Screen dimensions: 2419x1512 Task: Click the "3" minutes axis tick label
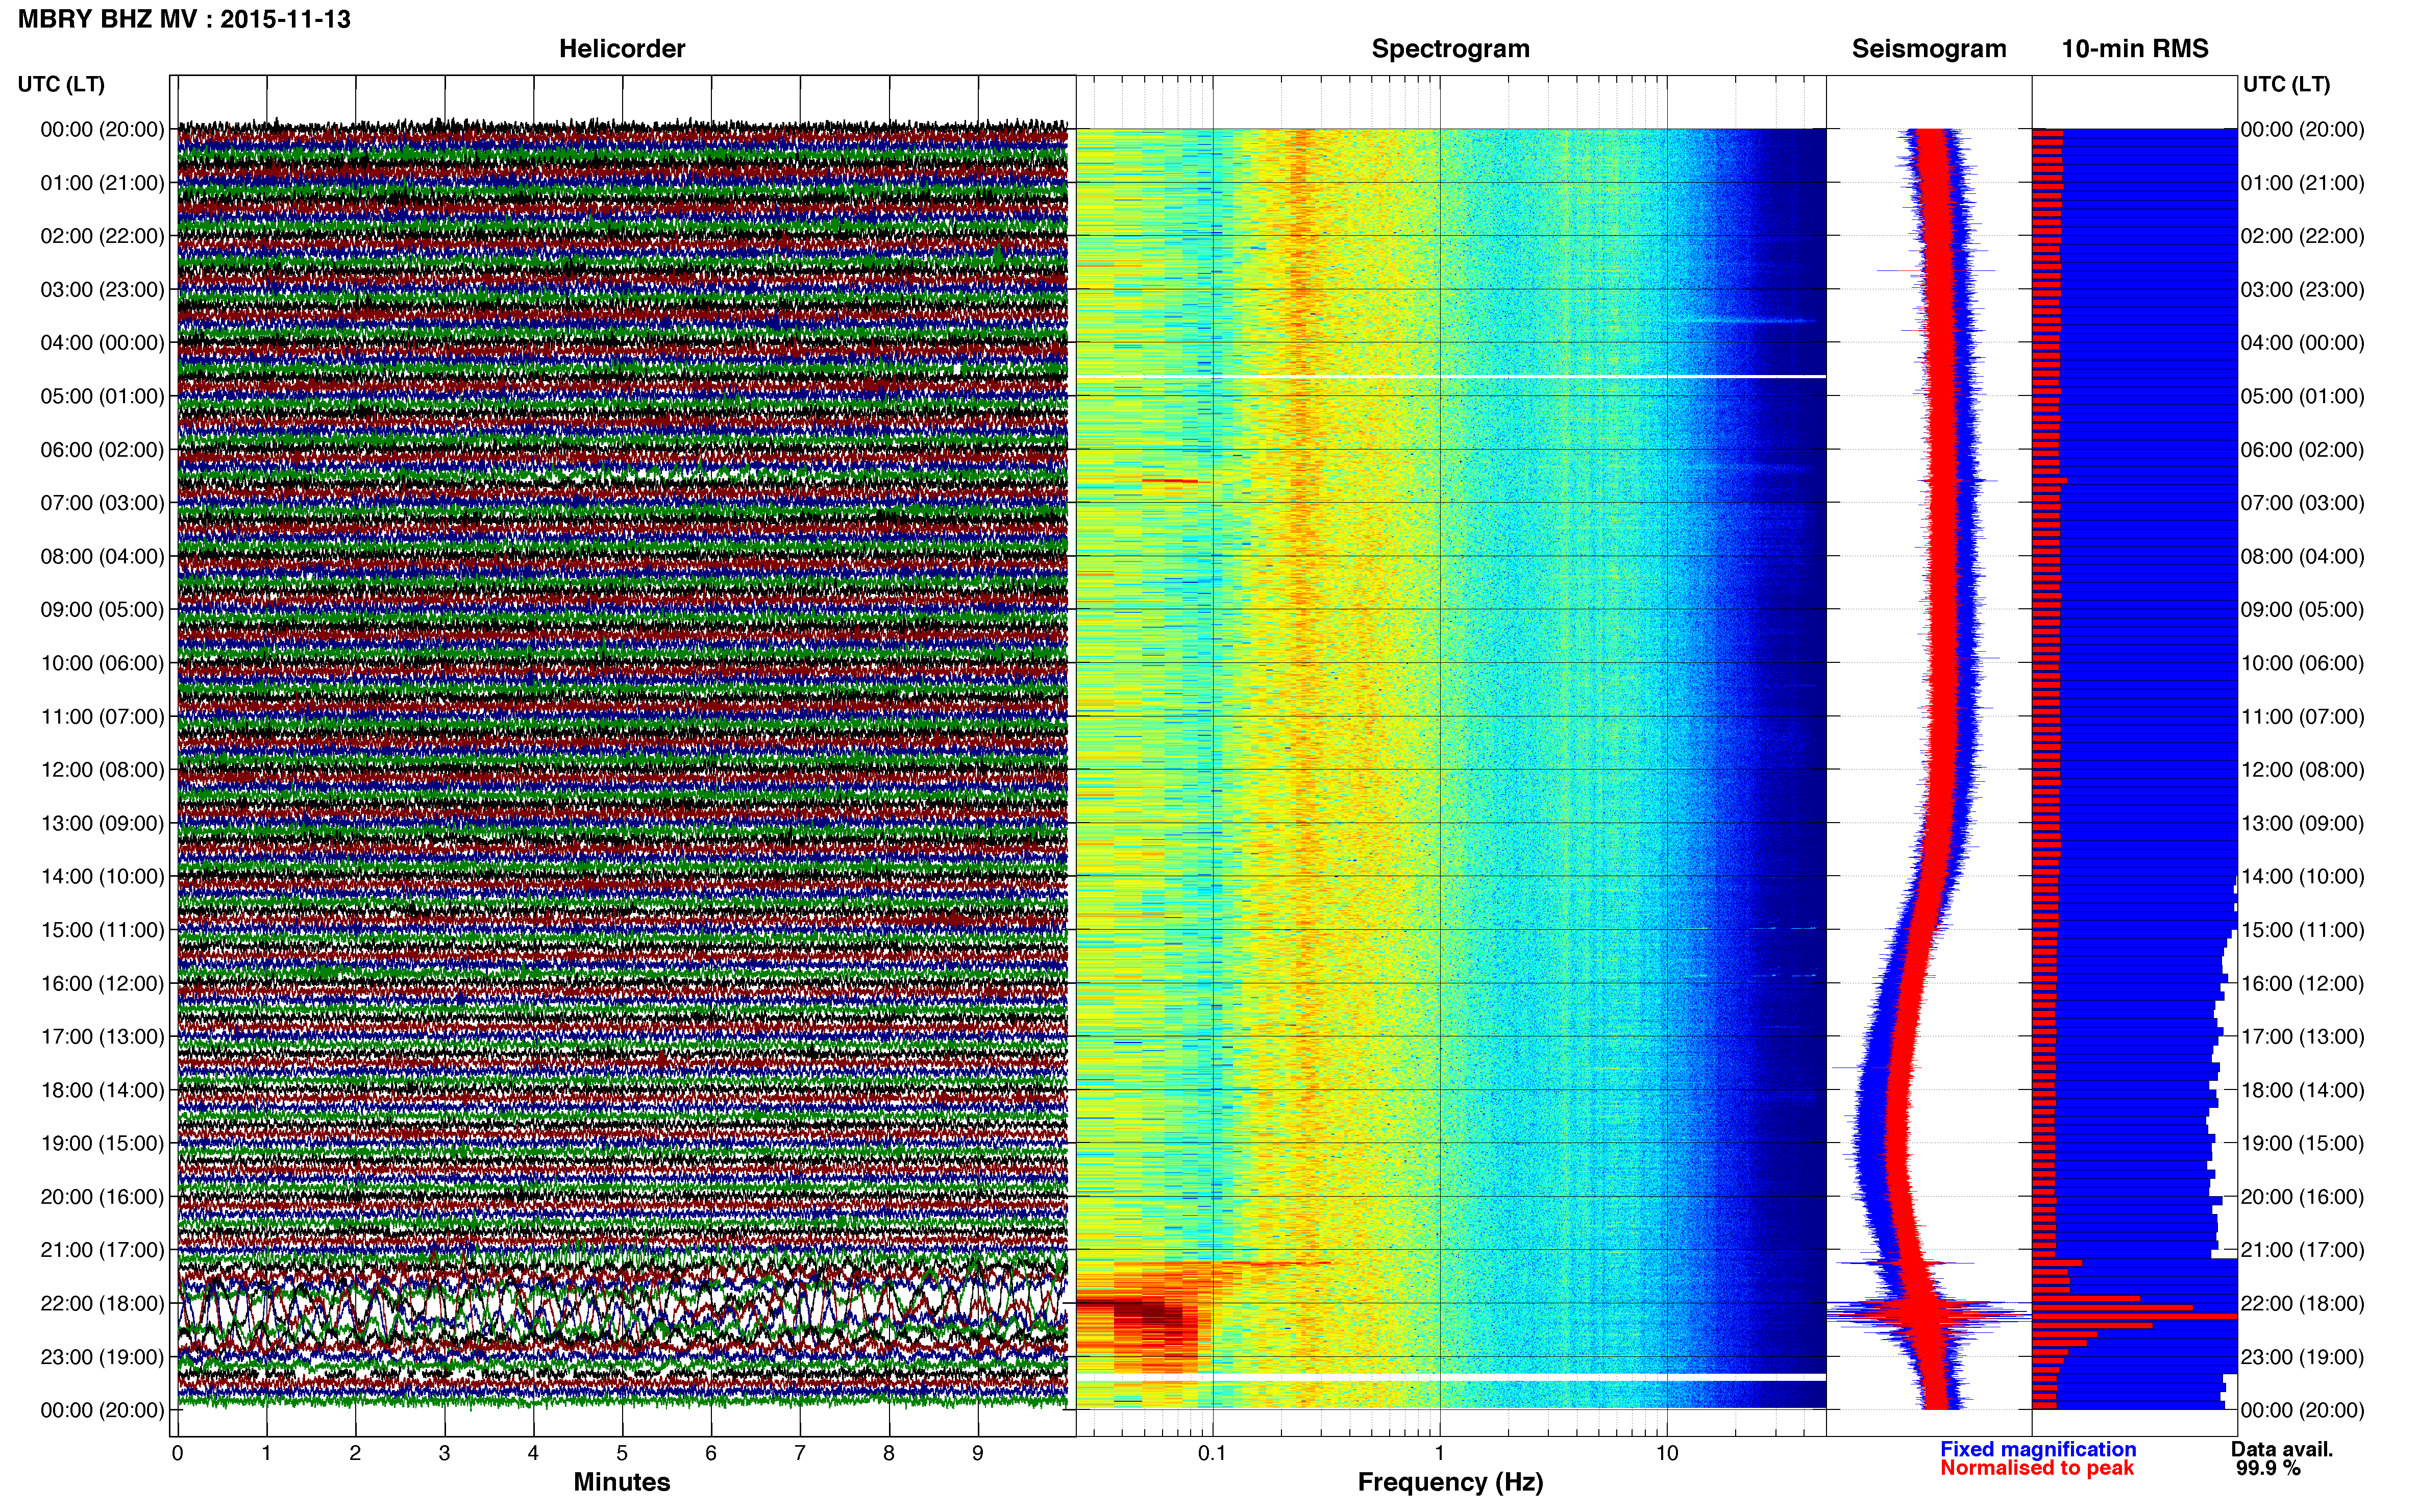tap(444, 1453)
